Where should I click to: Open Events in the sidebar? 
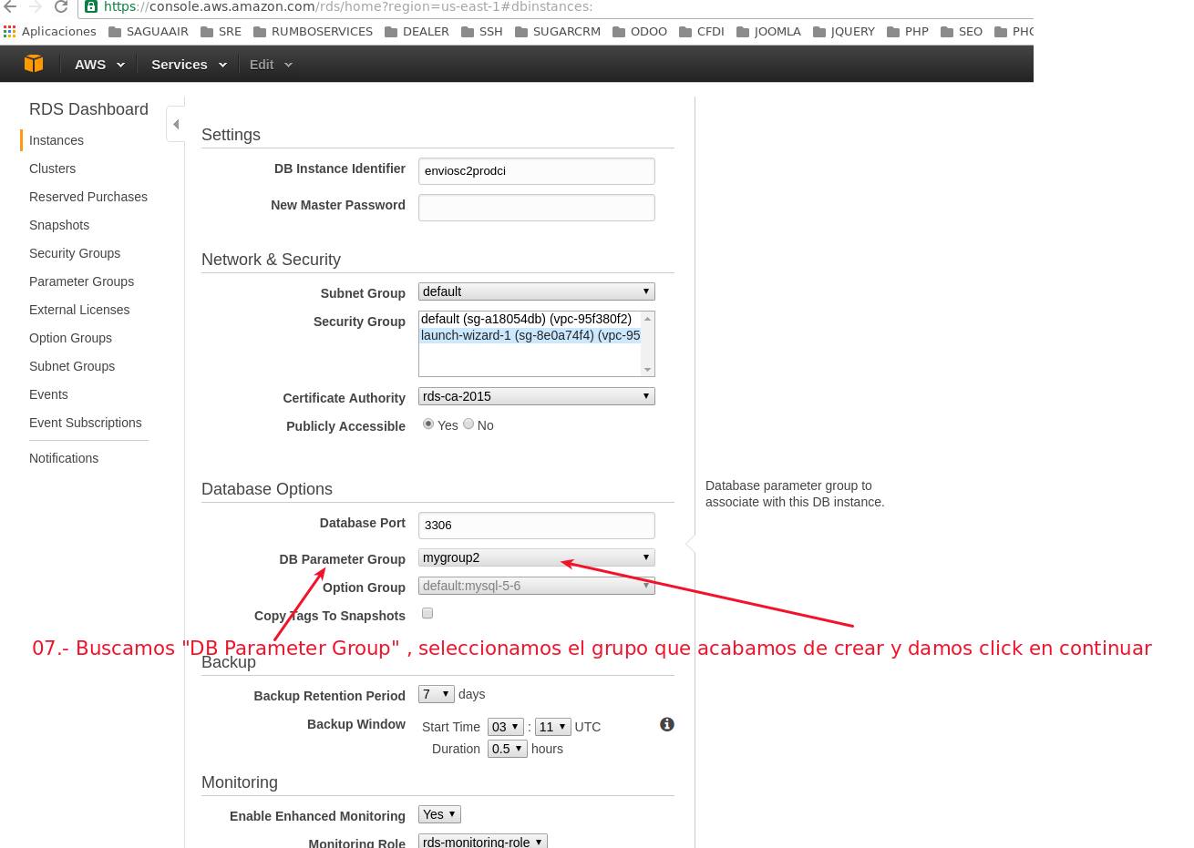pyautogui.click(x=48, y=394)
